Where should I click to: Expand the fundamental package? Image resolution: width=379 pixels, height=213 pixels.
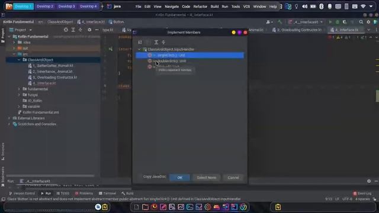[x=19, y=89]
